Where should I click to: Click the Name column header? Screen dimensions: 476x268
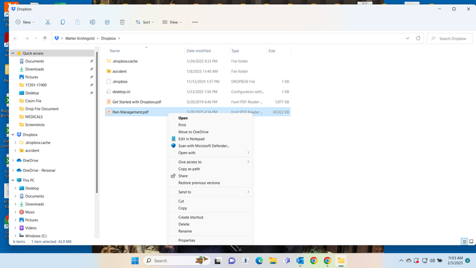point(115,51)
